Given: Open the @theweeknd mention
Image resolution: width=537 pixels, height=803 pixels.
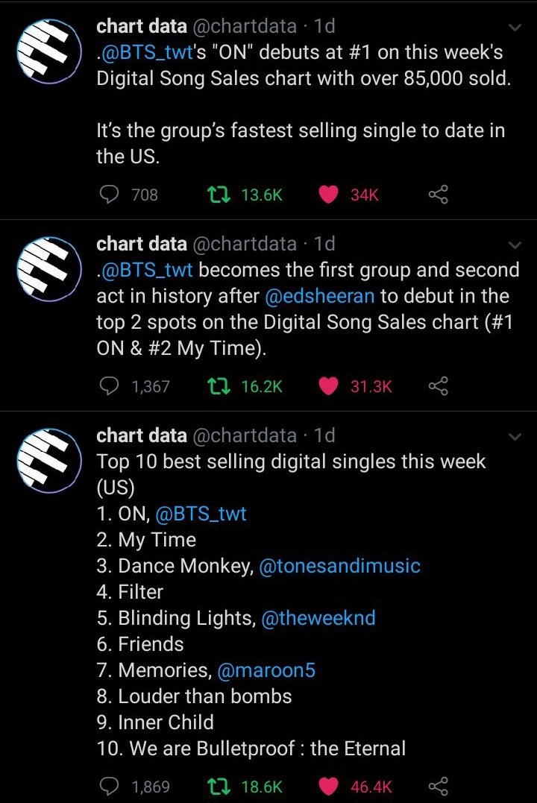Looking at the screenshot, I should click(x=318, y=618).
